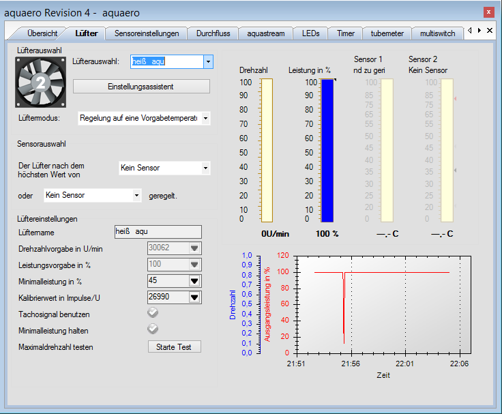Switch to the Sensoreinstellungen tab
Image resolution: width=502 pixels, height=414 pixels.
147,33
